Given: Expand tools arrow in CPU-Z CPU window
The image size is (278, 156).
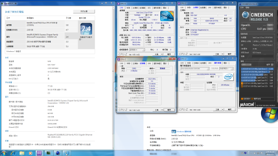Looking at the screenshot, I should click(162, 54).
